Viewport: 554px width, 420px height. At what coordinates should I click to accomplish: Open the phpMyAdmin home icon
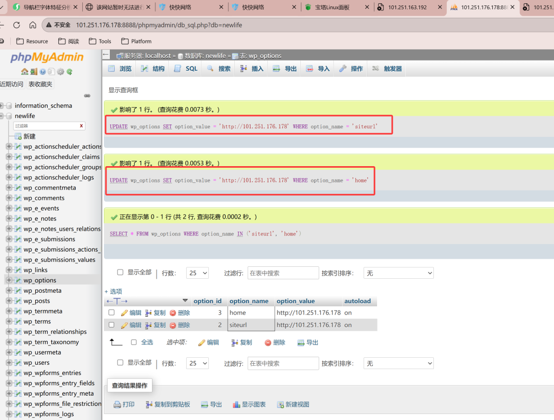[25, 71]
